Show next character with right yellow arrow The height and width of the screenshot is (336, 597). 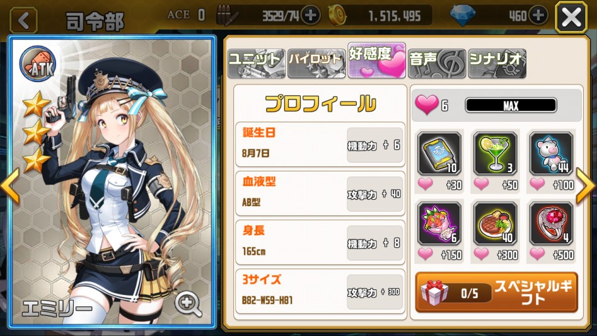(x=586, y=186)
